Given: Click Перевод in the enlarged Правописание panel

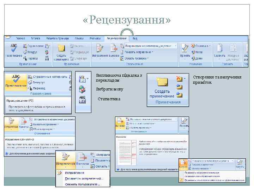Looking at the screenshot, I should (x=37, y=88).
